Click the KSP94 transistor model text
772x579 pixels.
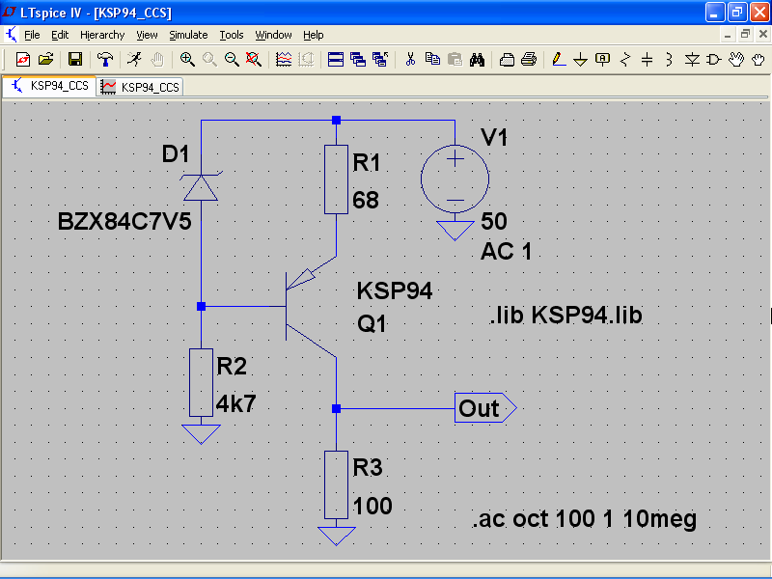tap(395, 290)
